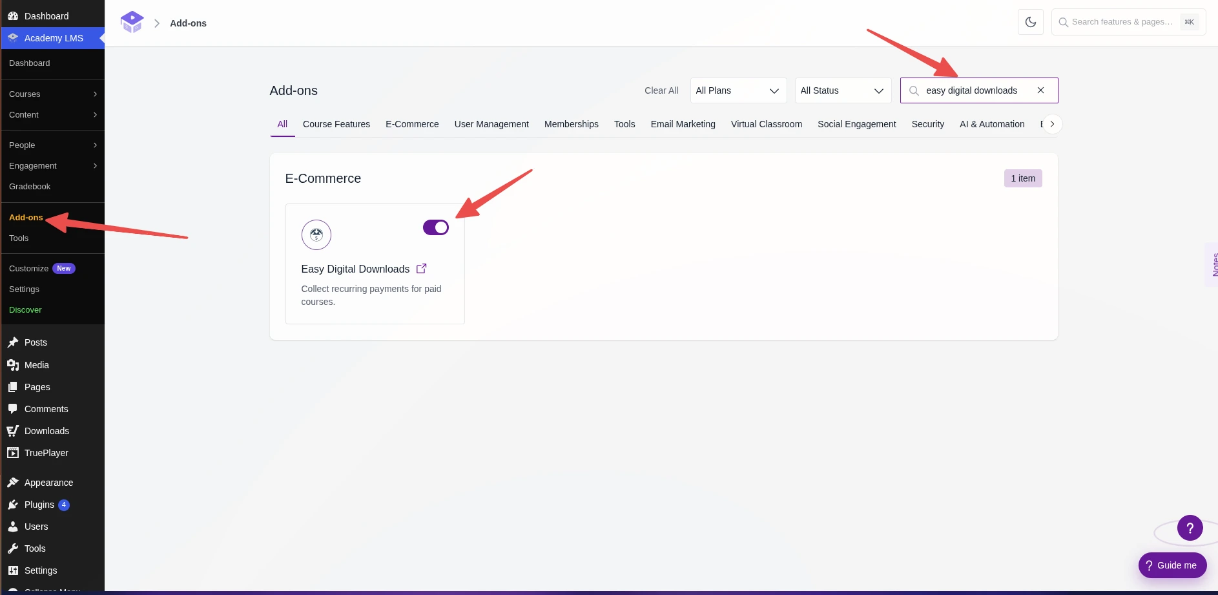
Task: Click the purple help question mark button
Action: (x=1190, y=528)
